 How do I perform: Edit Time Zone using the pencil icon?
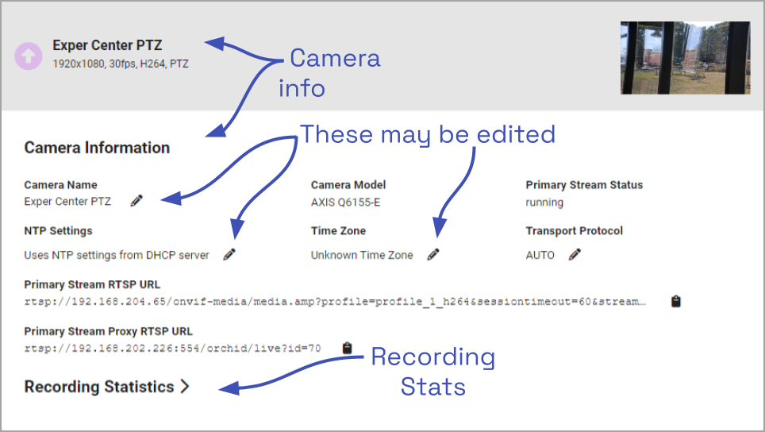coord(433,254)
